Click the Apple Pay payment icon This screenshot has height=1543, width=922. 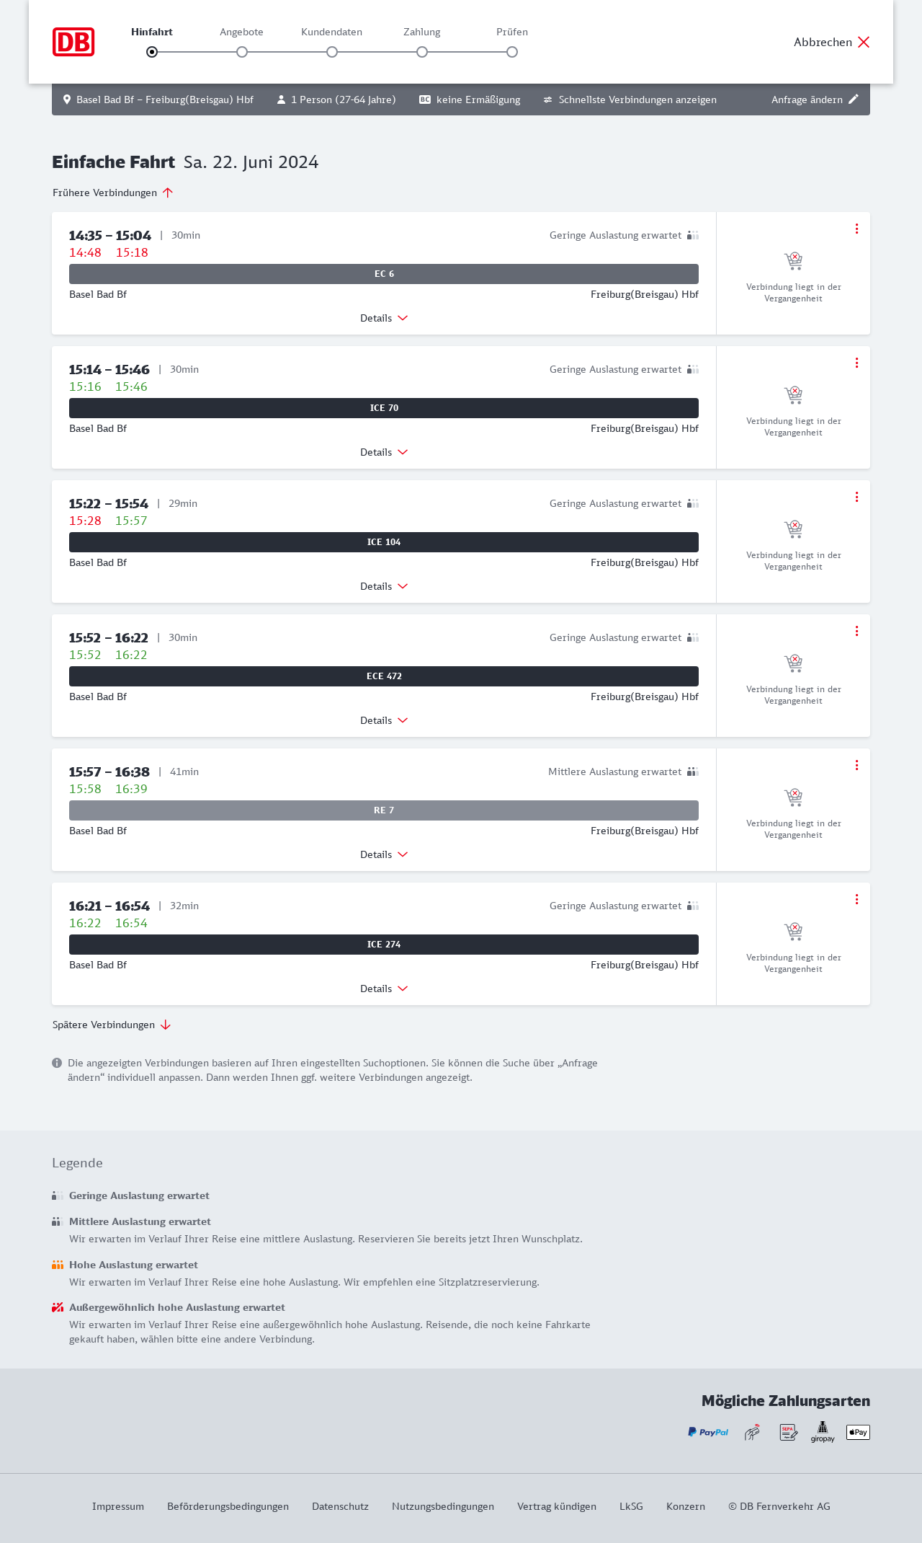click(x=858, y=1432)
